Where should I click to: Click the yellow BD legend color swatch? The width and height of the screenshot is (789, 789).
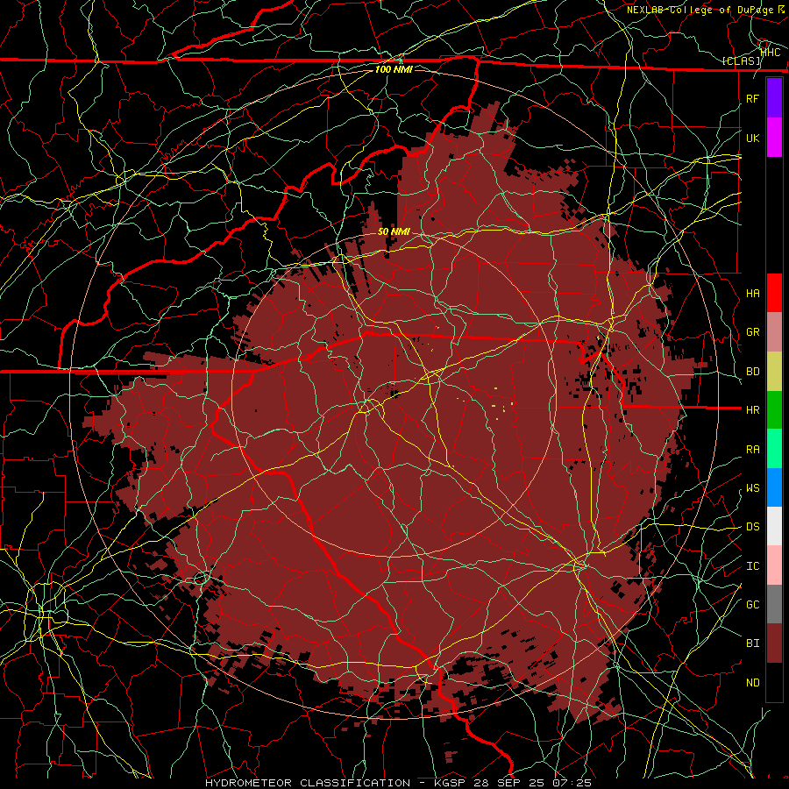[774, 372]
